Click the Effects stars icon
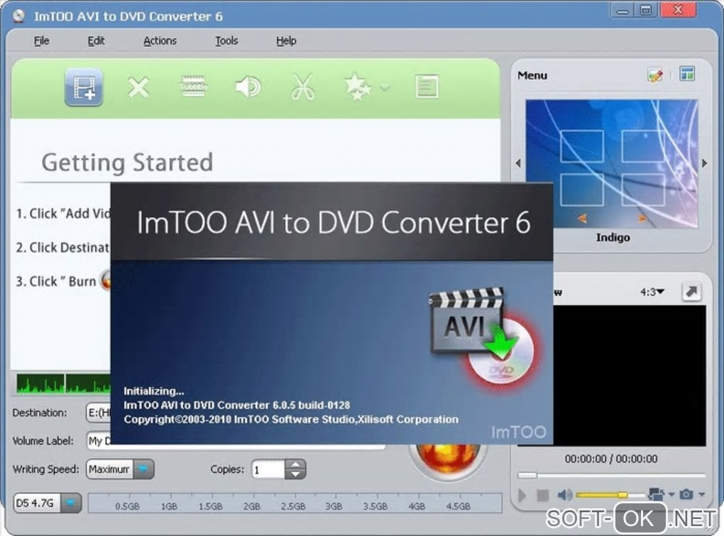The image size is (724, 536). click(x=357, y=87)
